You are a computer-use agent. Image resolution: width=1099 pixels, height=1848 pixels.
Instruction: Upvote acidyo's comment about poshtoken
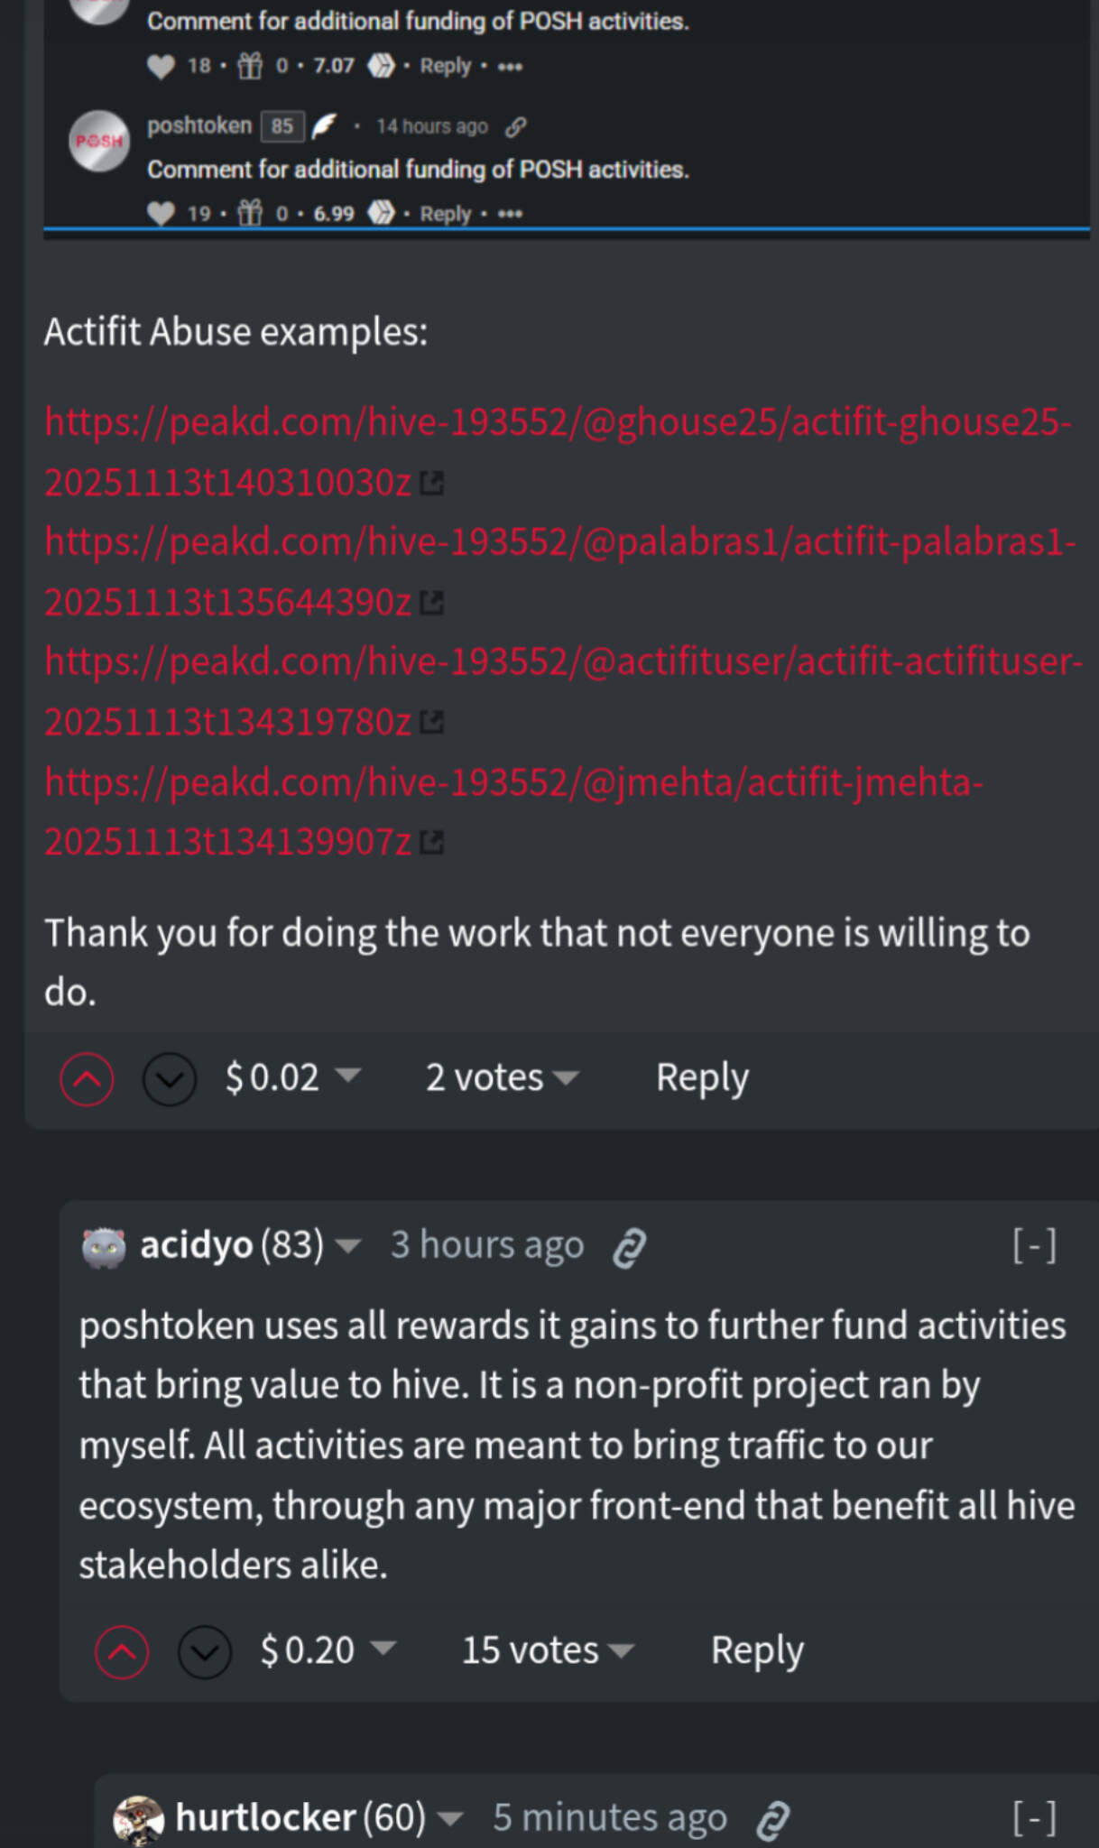coord(122,1651)
